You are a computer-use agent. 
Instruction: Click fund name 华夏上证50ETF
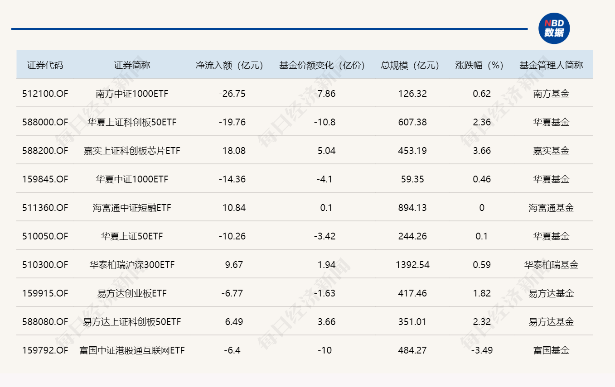(132, 236)
